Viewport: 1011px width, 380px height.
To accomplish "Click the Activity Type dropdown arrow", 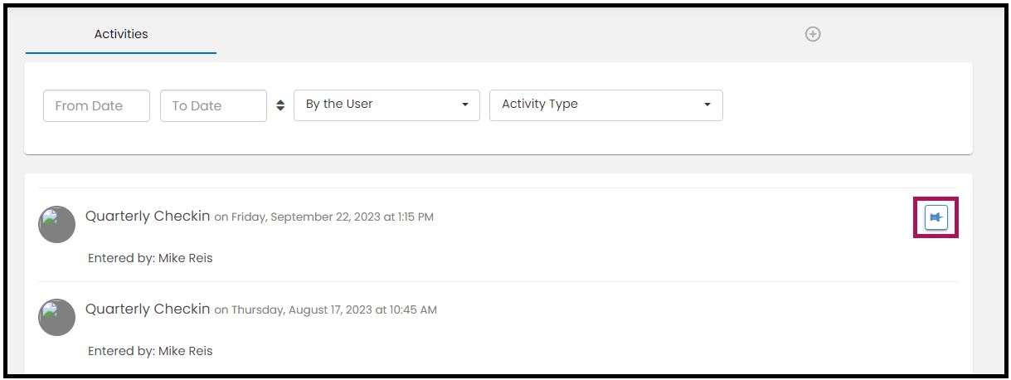I will pyautogui.click(x=707, y=105).
